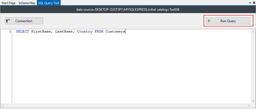The width and height of the screenshot is (256, 109).
Task: Click line number 1 in the gutter
Action: pos(10,31)
